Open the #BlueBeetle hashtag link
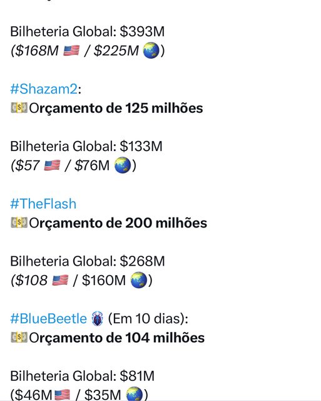 49,319
